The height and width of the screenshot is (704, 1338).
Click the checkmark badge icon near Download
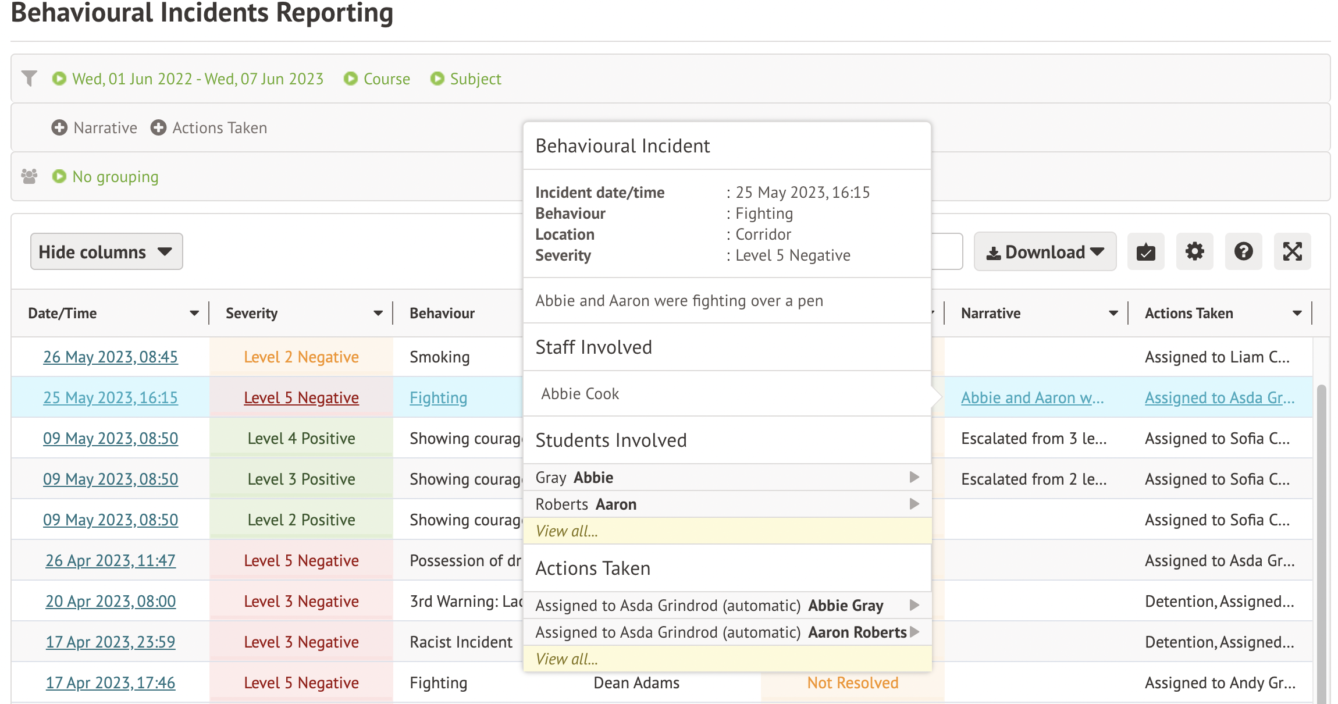(x=1145, y=252)
